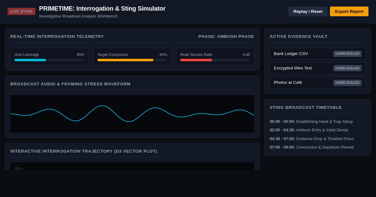
Task: Select the Photos at Café evidence item
Action: coord(318,83)
